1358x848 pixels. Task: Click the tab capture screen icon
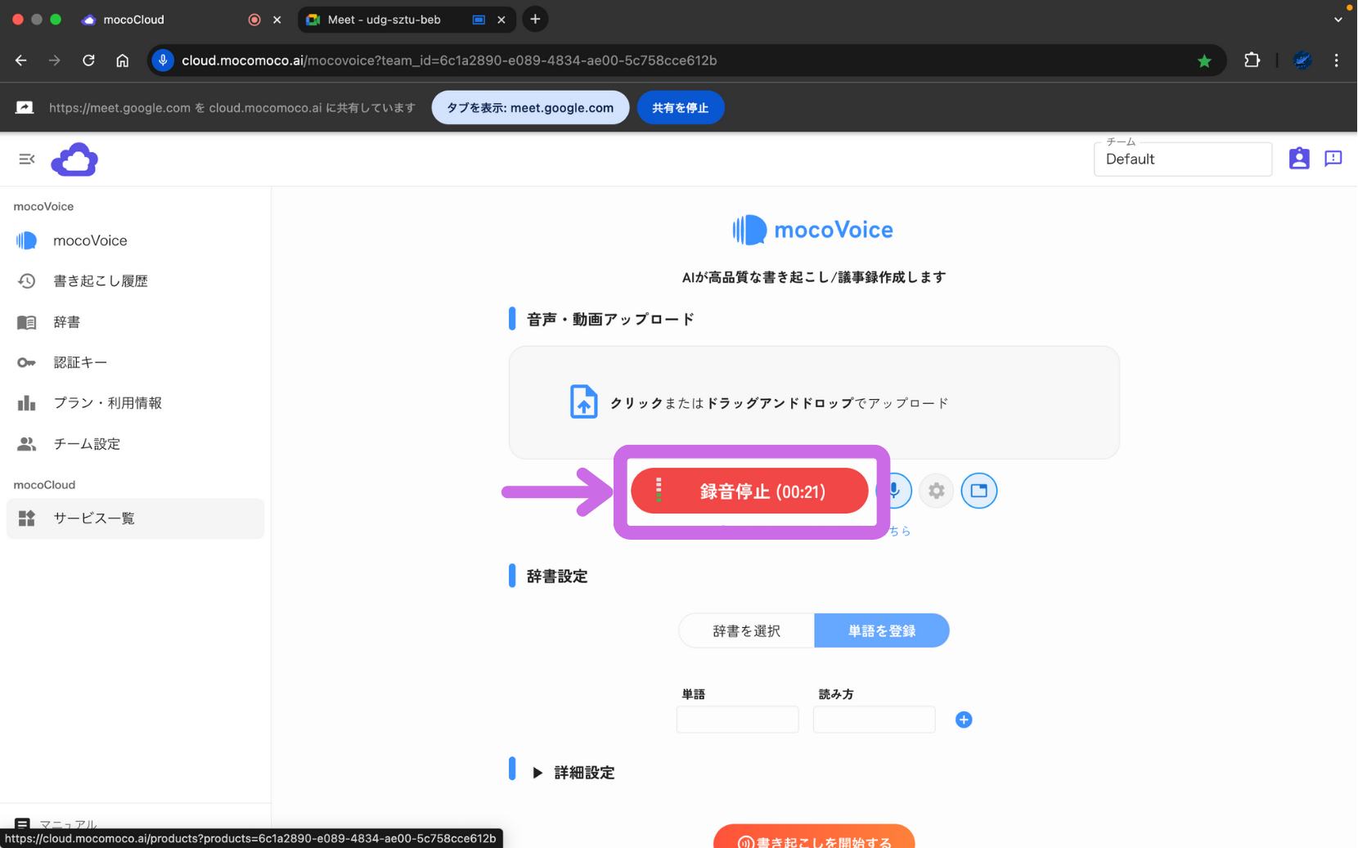coord(979,491)
